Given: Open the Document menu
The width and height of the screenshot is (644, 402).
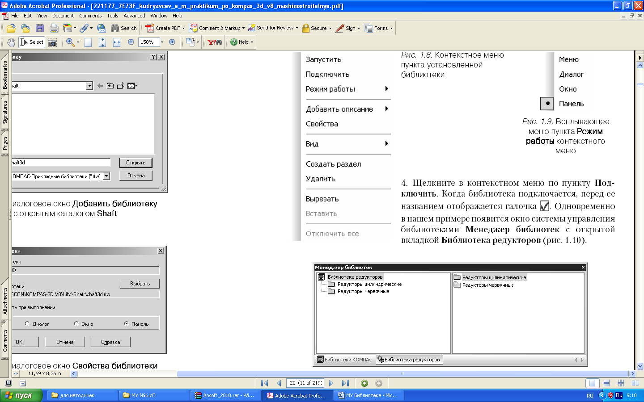Looking at the screenshot, I should (63, 16).
